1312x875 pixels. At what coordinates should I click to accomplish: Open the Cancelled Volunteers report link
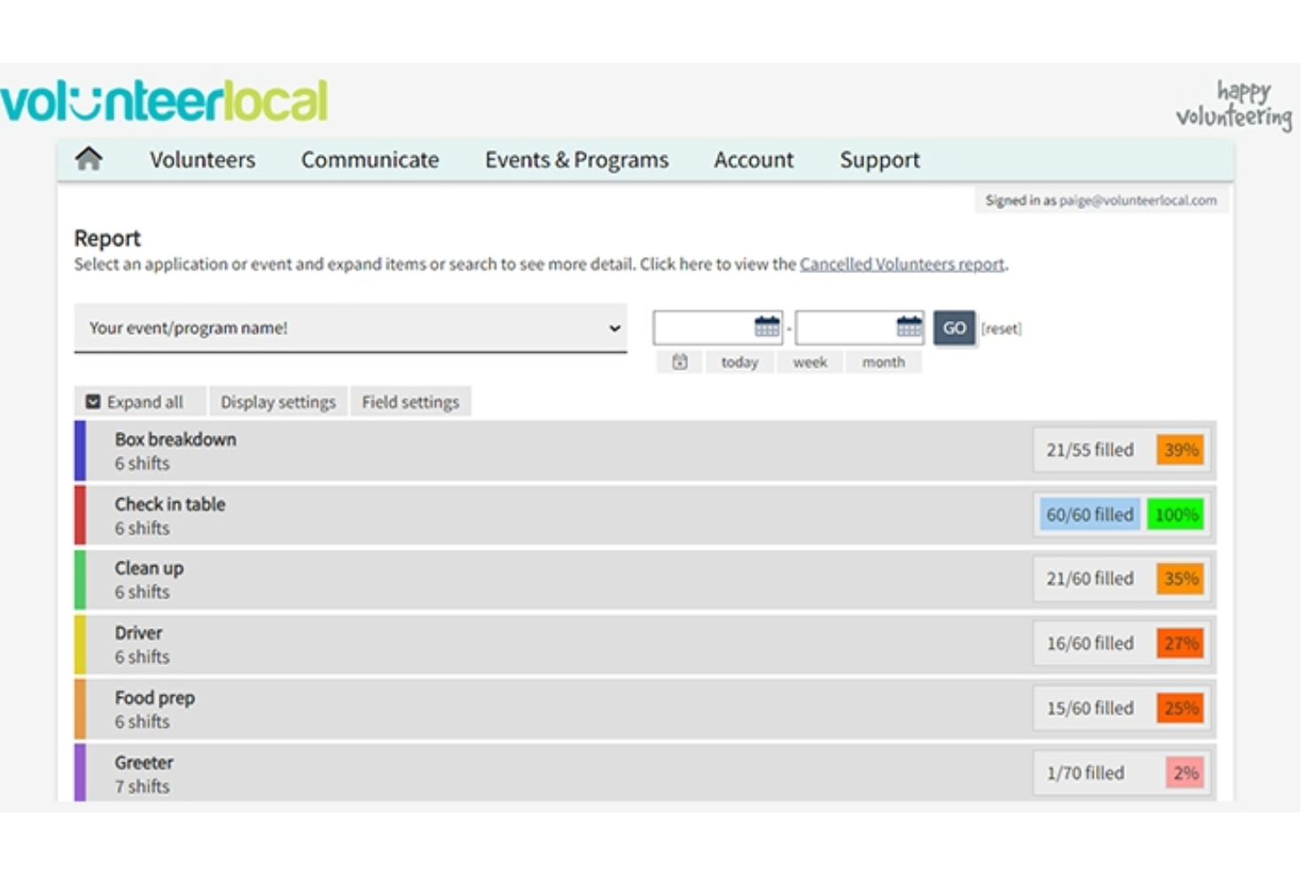click(x=902, y=263)
